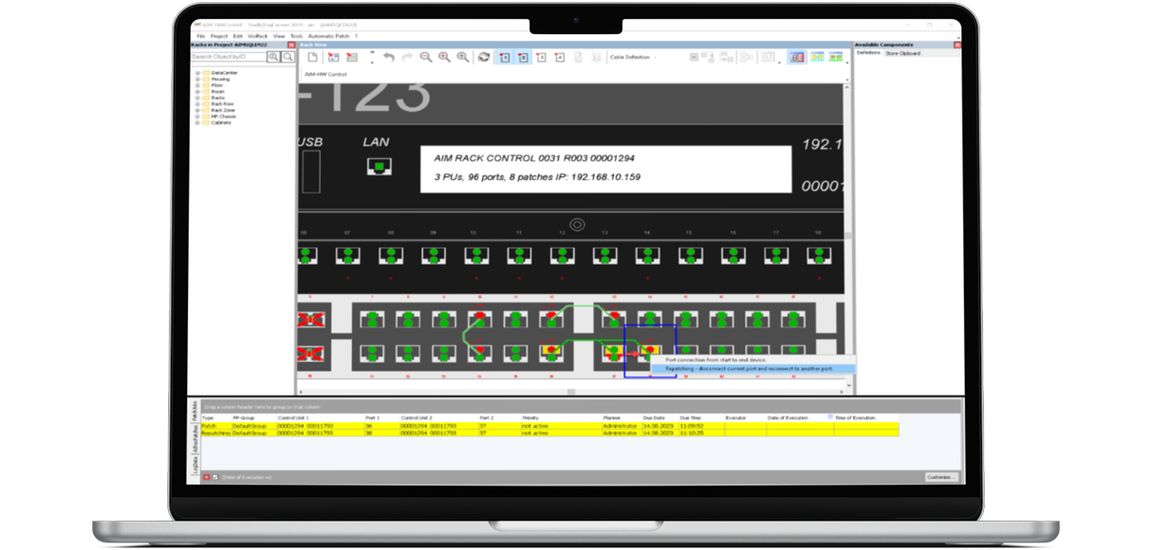Open the Project menu
The height and width of the screenshot is (550, 1152).
click(218, 36)
